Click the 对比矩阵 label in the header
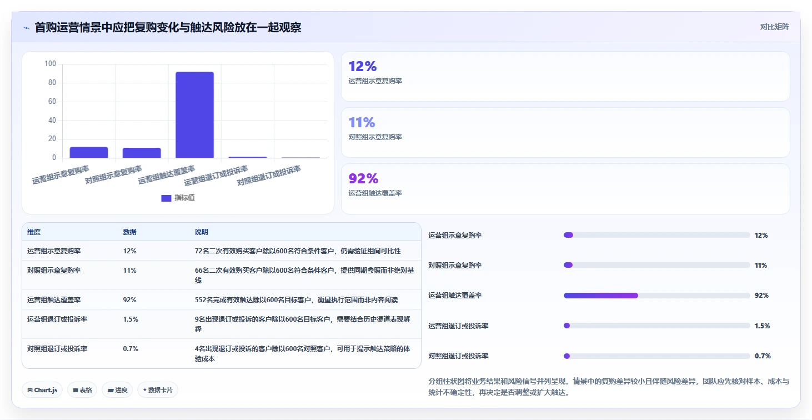This screenshot has height=420, width=812. pyautogui.click(x=775, y=27)
